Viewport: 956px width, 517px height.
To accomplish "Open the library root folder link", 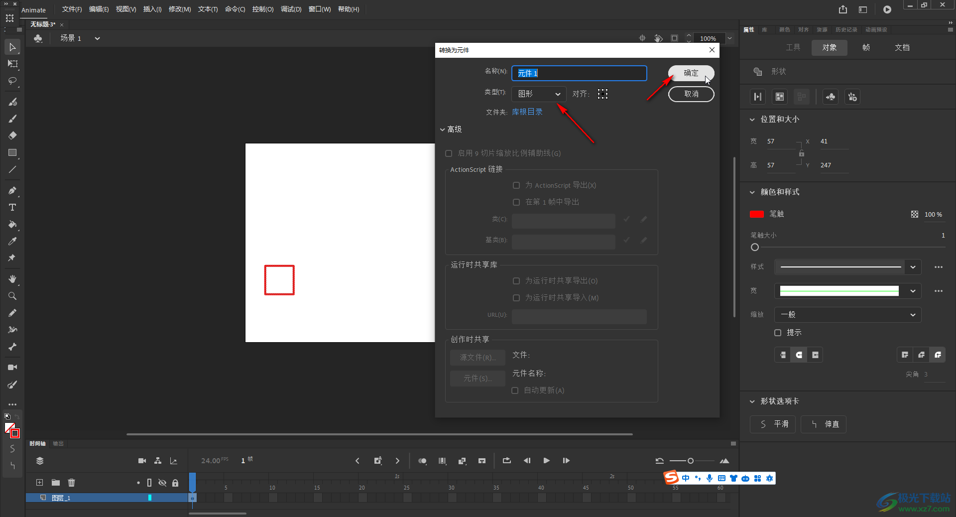I will click(527, 112).
